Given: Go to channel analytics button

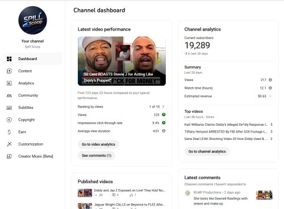Looking at the screenshot, I should (207, 151).
